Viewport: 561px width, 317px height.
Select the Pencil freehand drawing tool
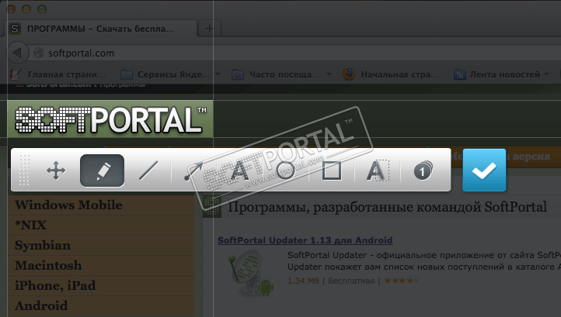pos(103,171)
